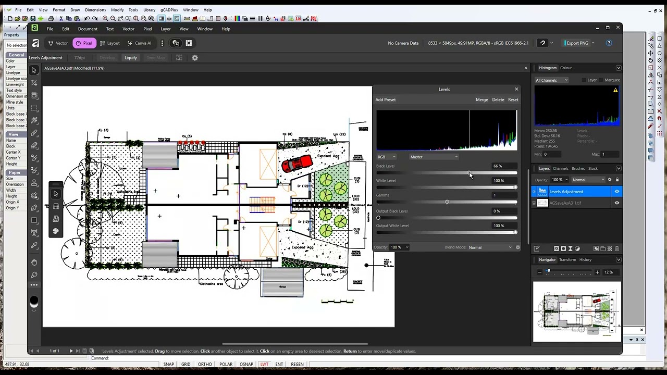The height and width of the screenshot is (375, 667).
Task: Select the Clone stamp tool
Action: (34, 183)
